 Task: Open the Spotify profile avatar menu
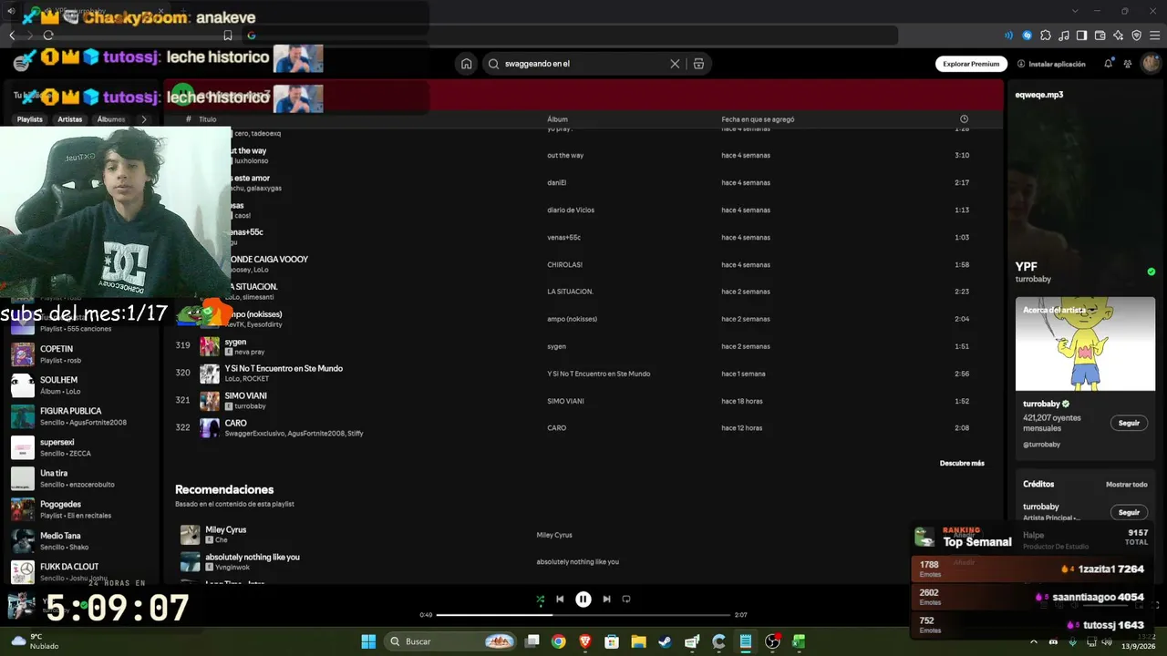[x=1151, y=64]
